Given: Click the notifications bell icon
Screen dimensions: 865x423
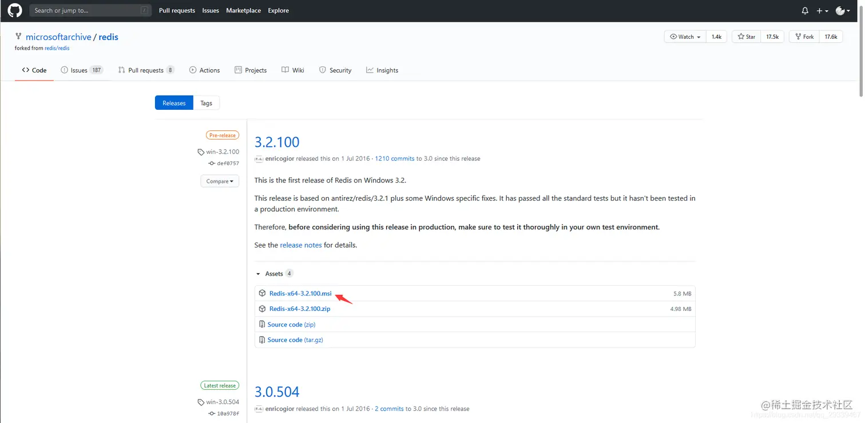Looking at the screenshot, I should [805, 11].
